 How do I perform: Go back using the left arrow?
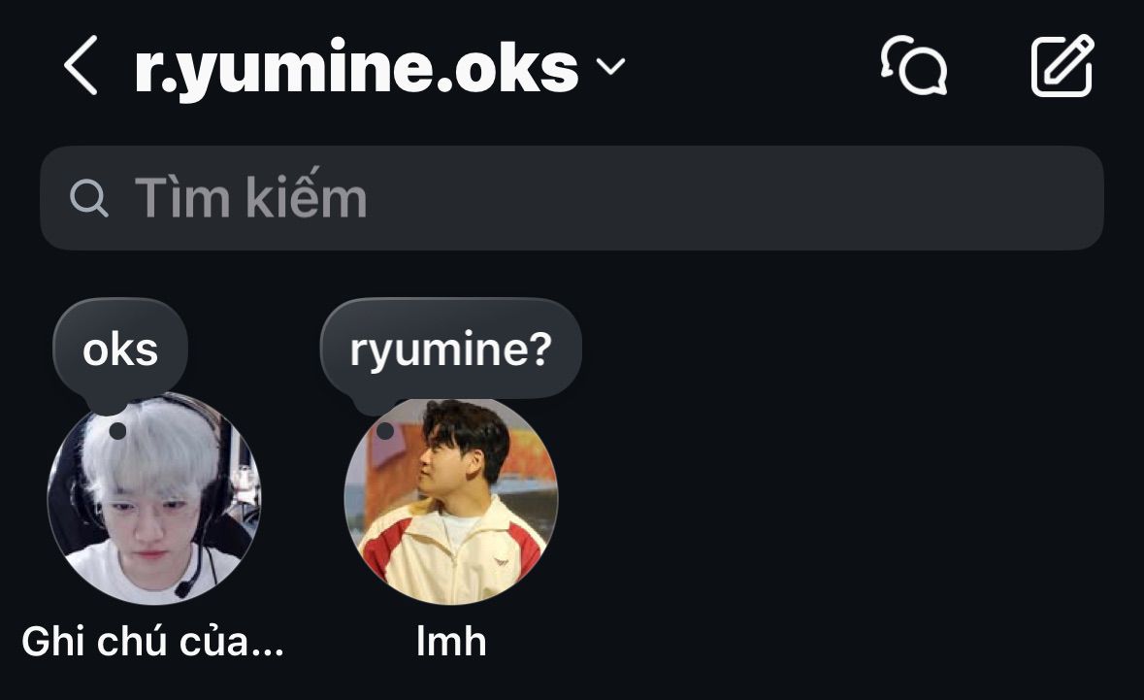click(x=81, y=66)
